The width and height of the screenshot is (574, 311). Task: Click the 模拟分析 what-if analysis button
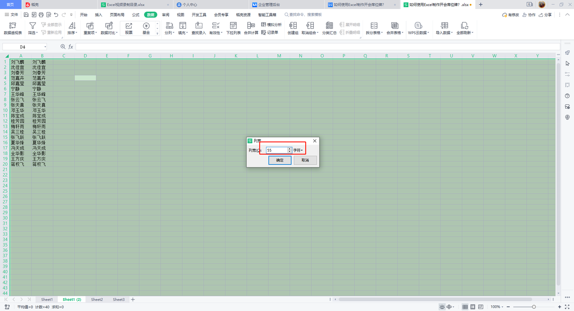click(x=271, y=24)
